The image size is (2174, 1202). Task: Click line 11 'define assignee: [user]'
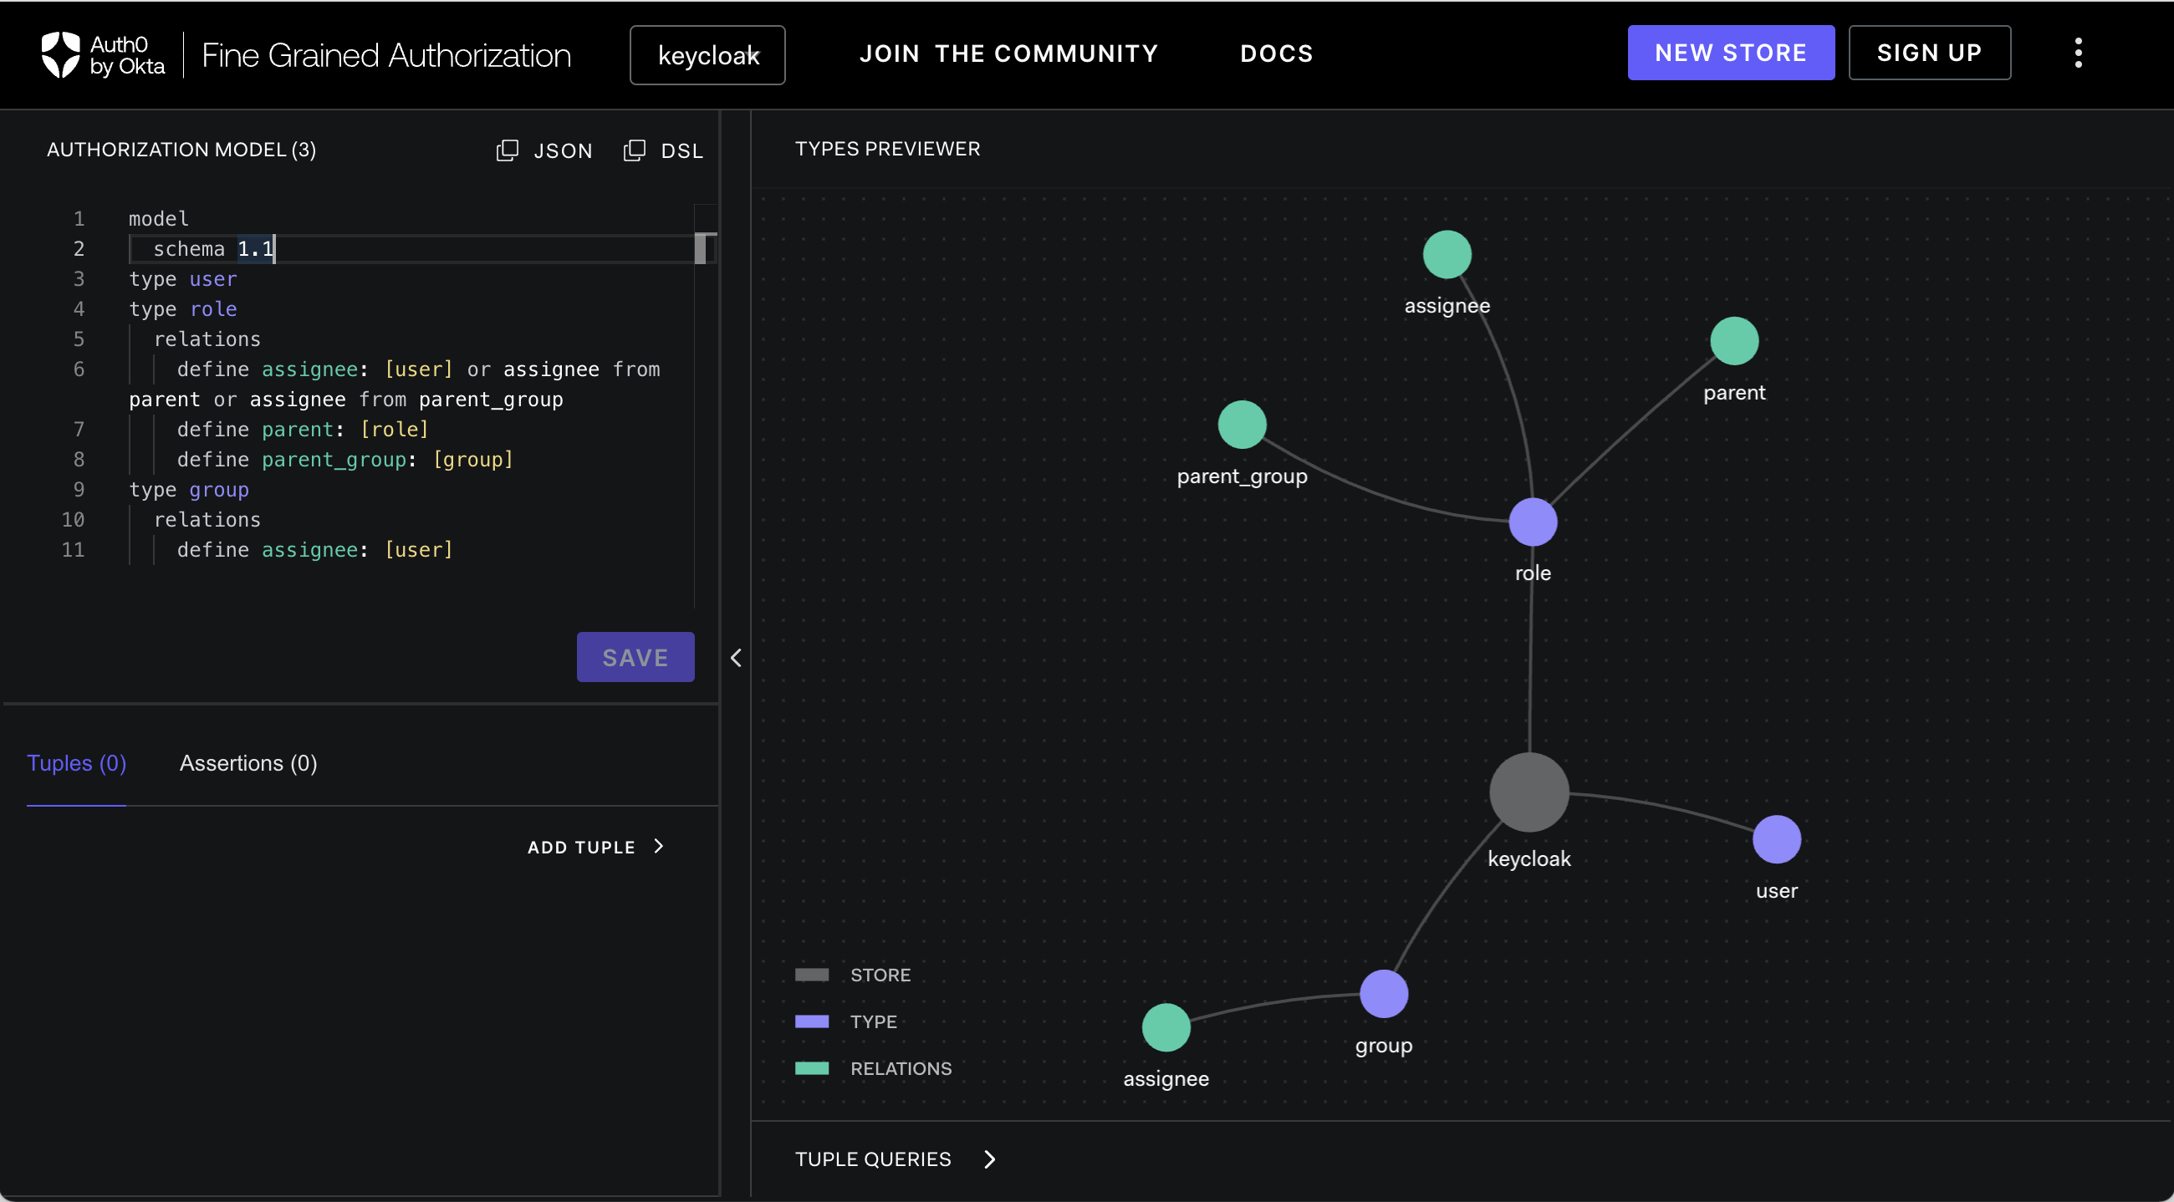coord(314,550)
